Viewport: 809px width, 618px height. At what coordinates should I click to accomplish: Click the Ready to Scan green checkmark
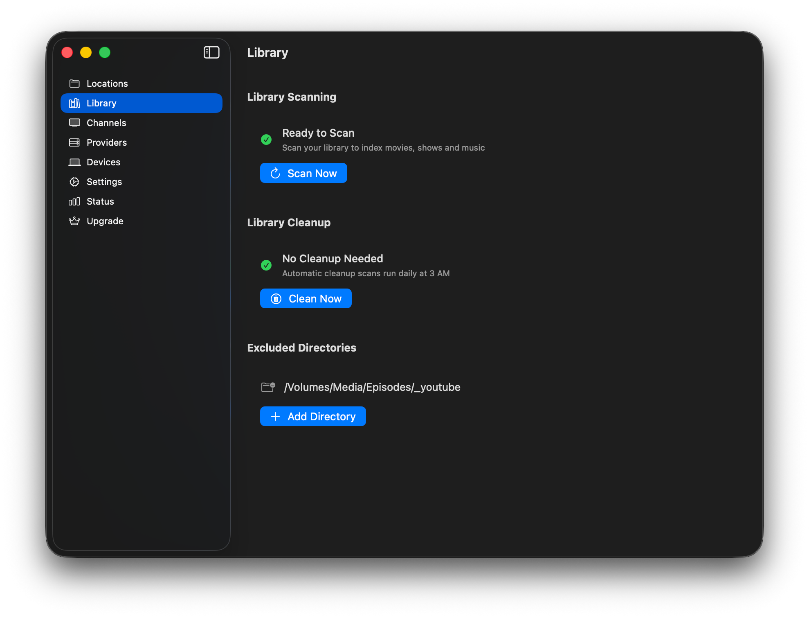(266, 140)
